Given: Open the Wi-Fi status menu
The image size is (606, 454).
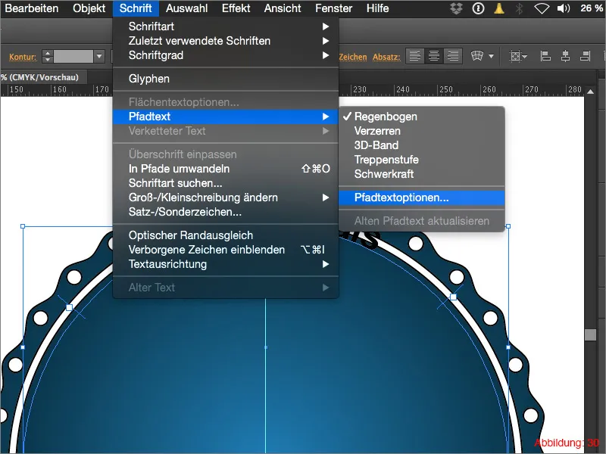Looking at the screenshot, I should (542, 8).
